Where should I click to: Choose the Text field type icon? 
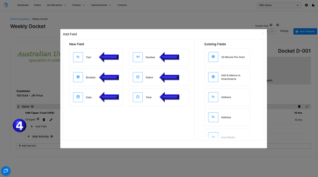[78, 57]
